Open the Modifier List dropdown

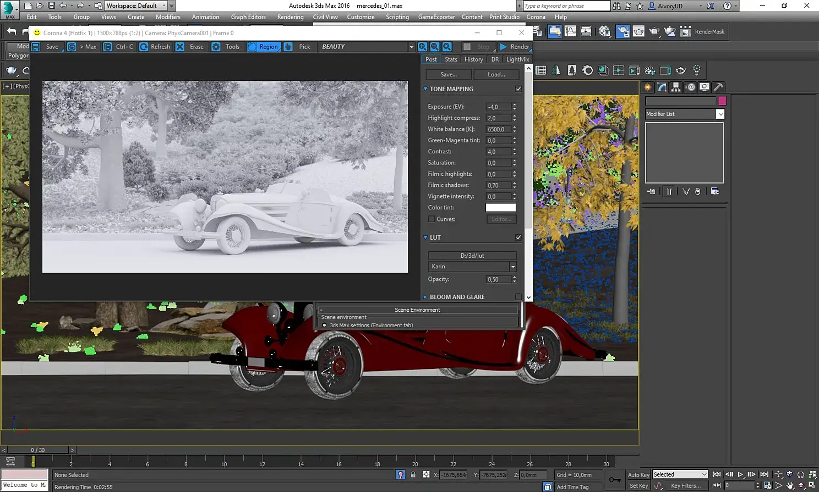[x=720, y=114]
